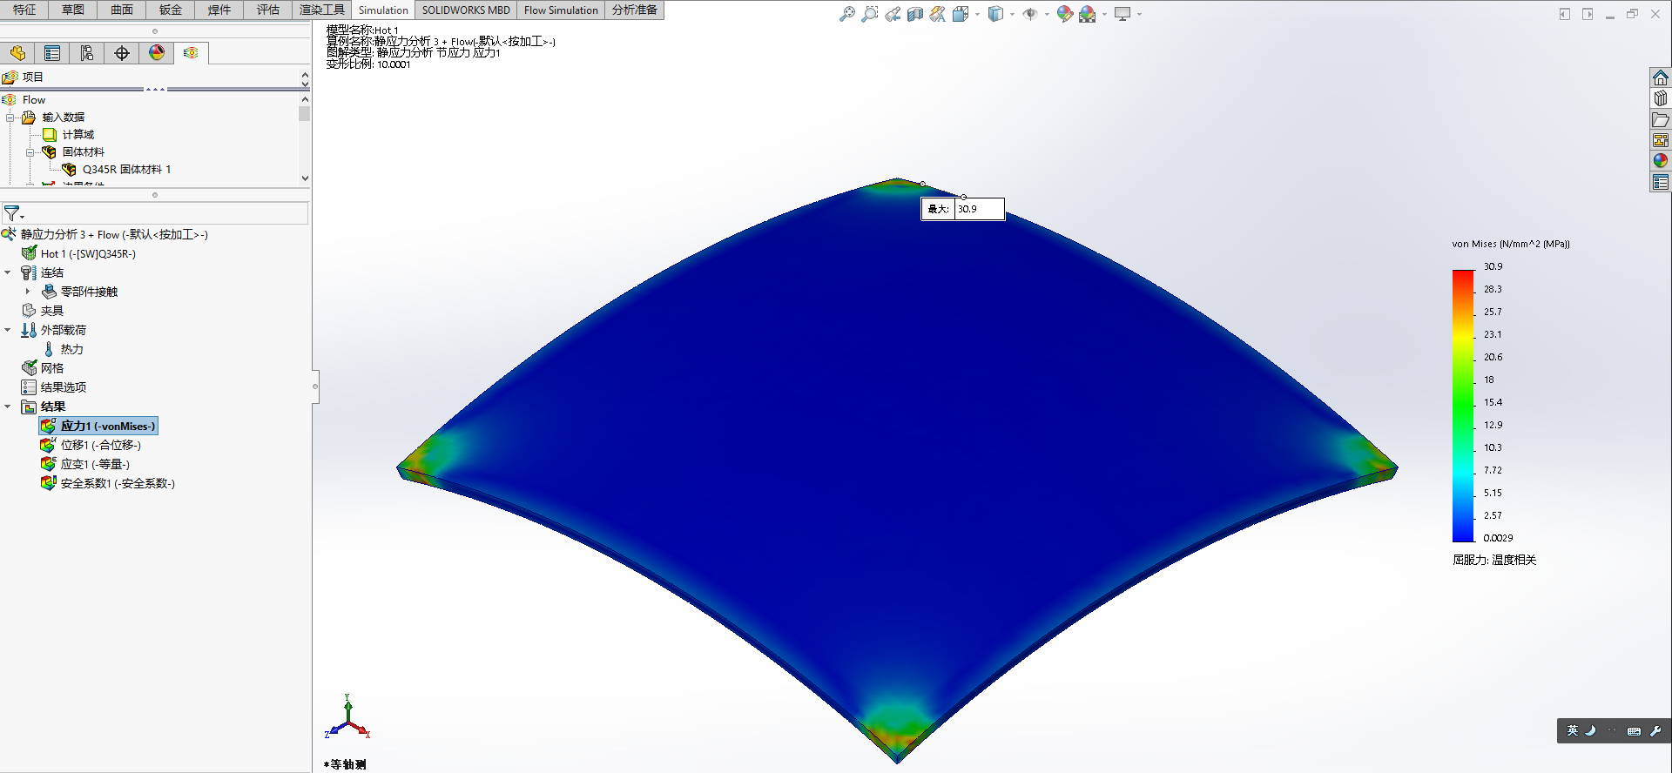Open Display Style dropdown arrow
Image resolution: width=1672 pixels, height=773 pixels.
[x=1012, y=14]
